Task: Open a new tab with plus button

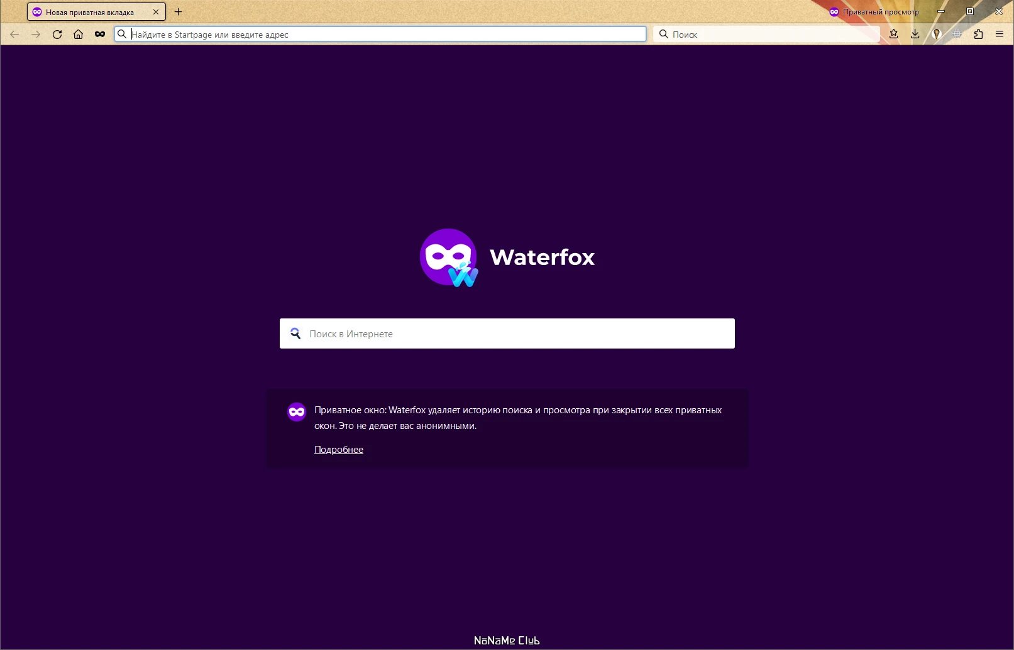Action: coord(178,12)
